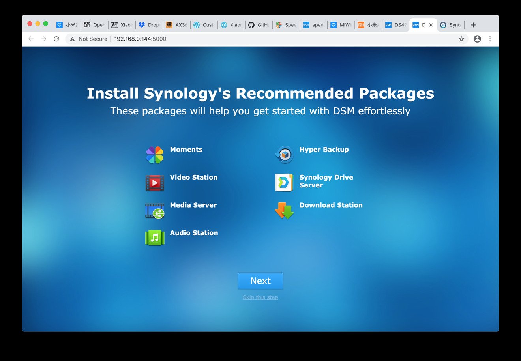This screenshot has width=521, height=361.
Task: Switch to the GitHub tab
Action: 259,25
